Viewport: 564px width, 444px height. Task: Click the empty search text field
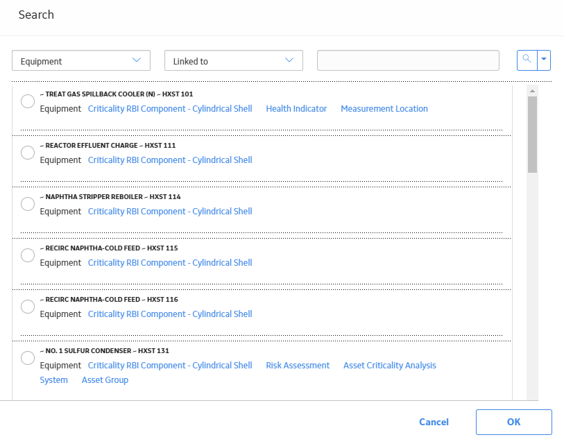coord(408,60)
